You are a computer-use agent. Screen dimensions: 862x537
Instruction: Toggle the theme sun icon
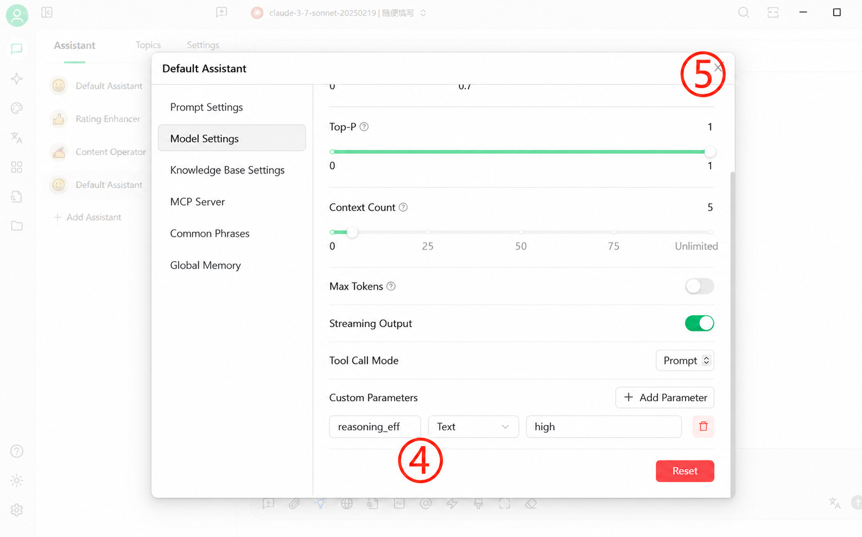[x=17, y=481]
